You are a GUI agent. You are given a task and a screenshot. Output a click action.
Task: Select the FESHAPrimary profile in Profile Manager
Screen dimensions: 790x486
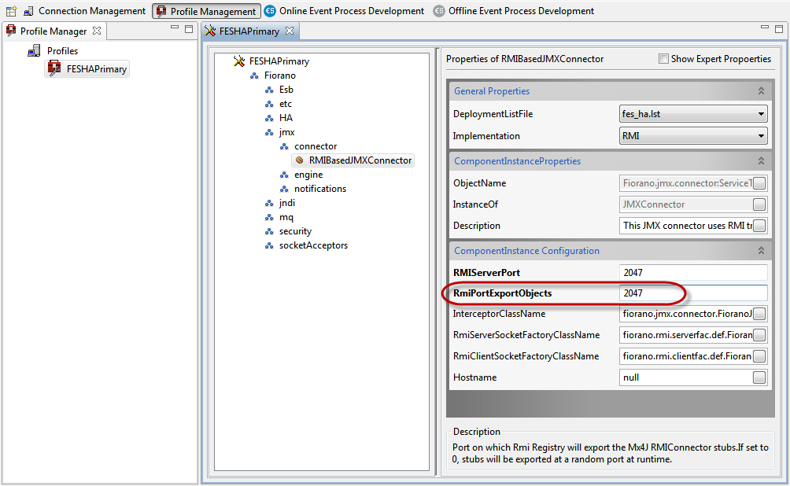coord(87,69)
